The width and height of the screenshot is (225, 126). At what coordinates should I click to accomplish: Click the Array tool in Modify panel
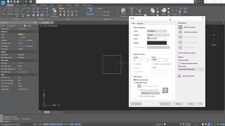click(x=42, y=15)
